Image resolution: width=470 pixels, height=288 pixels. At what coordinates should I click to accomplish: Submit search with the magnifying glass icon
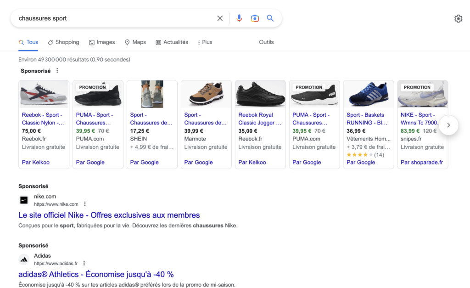(x=270, y=18)
